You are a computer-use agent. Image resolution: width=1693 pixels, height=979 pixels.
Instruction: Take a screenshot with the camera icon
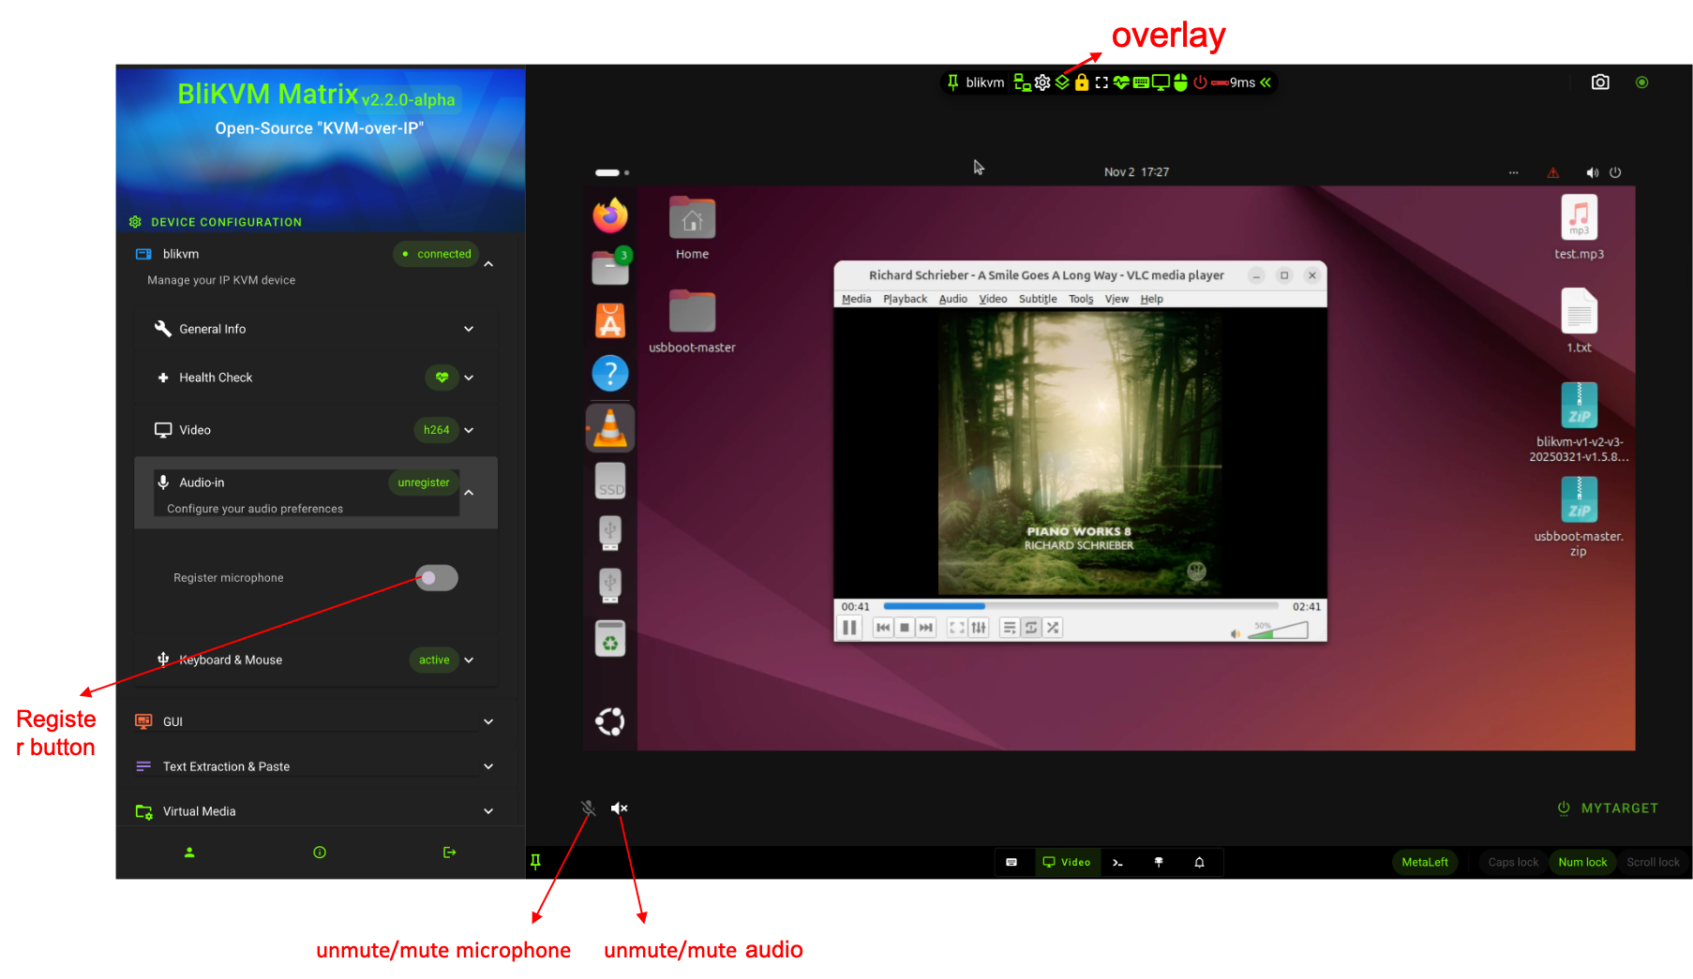coord(1600,82)
